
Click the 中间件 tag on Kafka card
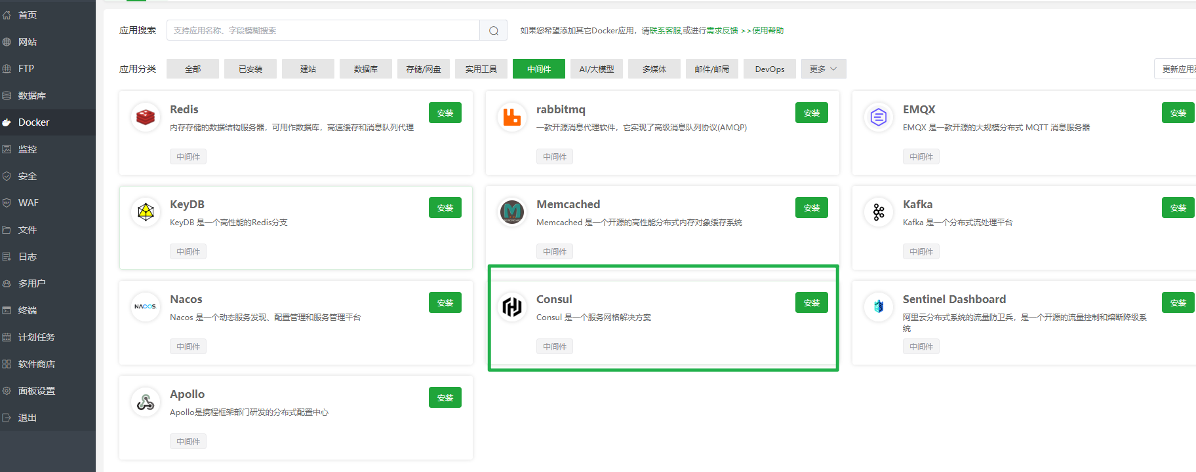(x=921, y=251)
